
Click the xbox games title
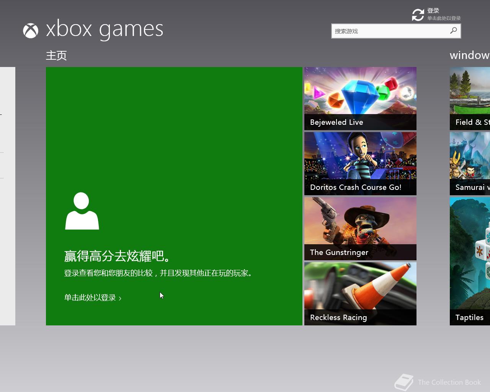[x=105, y=29]
